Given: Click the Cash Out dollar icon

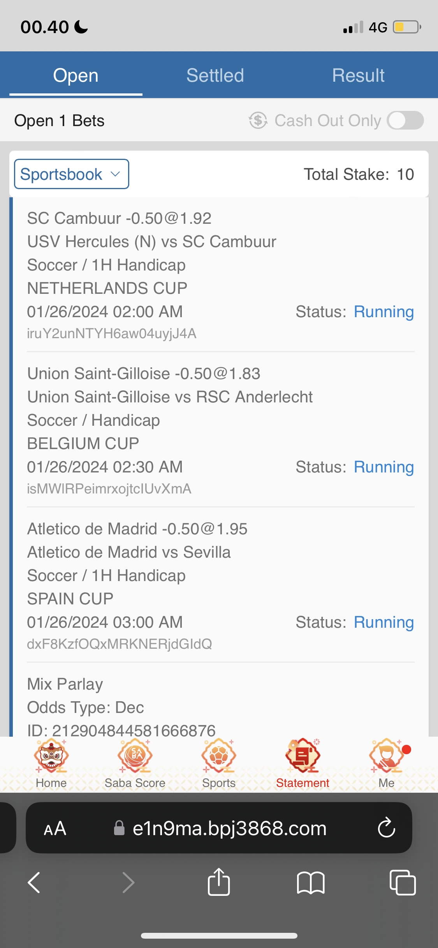Looking at the screenshot, I should (258, 120).
